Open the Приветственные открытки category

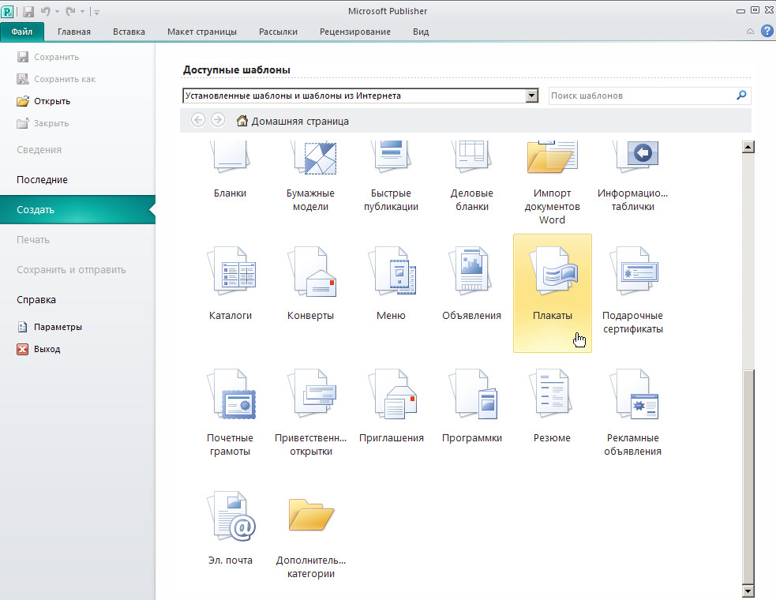pyautogui.click(x=311, y=413)
